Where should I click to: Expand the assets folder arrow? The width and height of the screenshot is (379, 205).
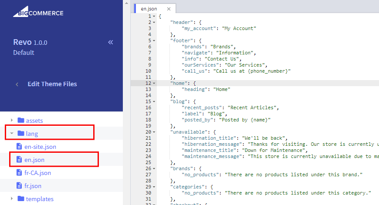click(11, 121)
